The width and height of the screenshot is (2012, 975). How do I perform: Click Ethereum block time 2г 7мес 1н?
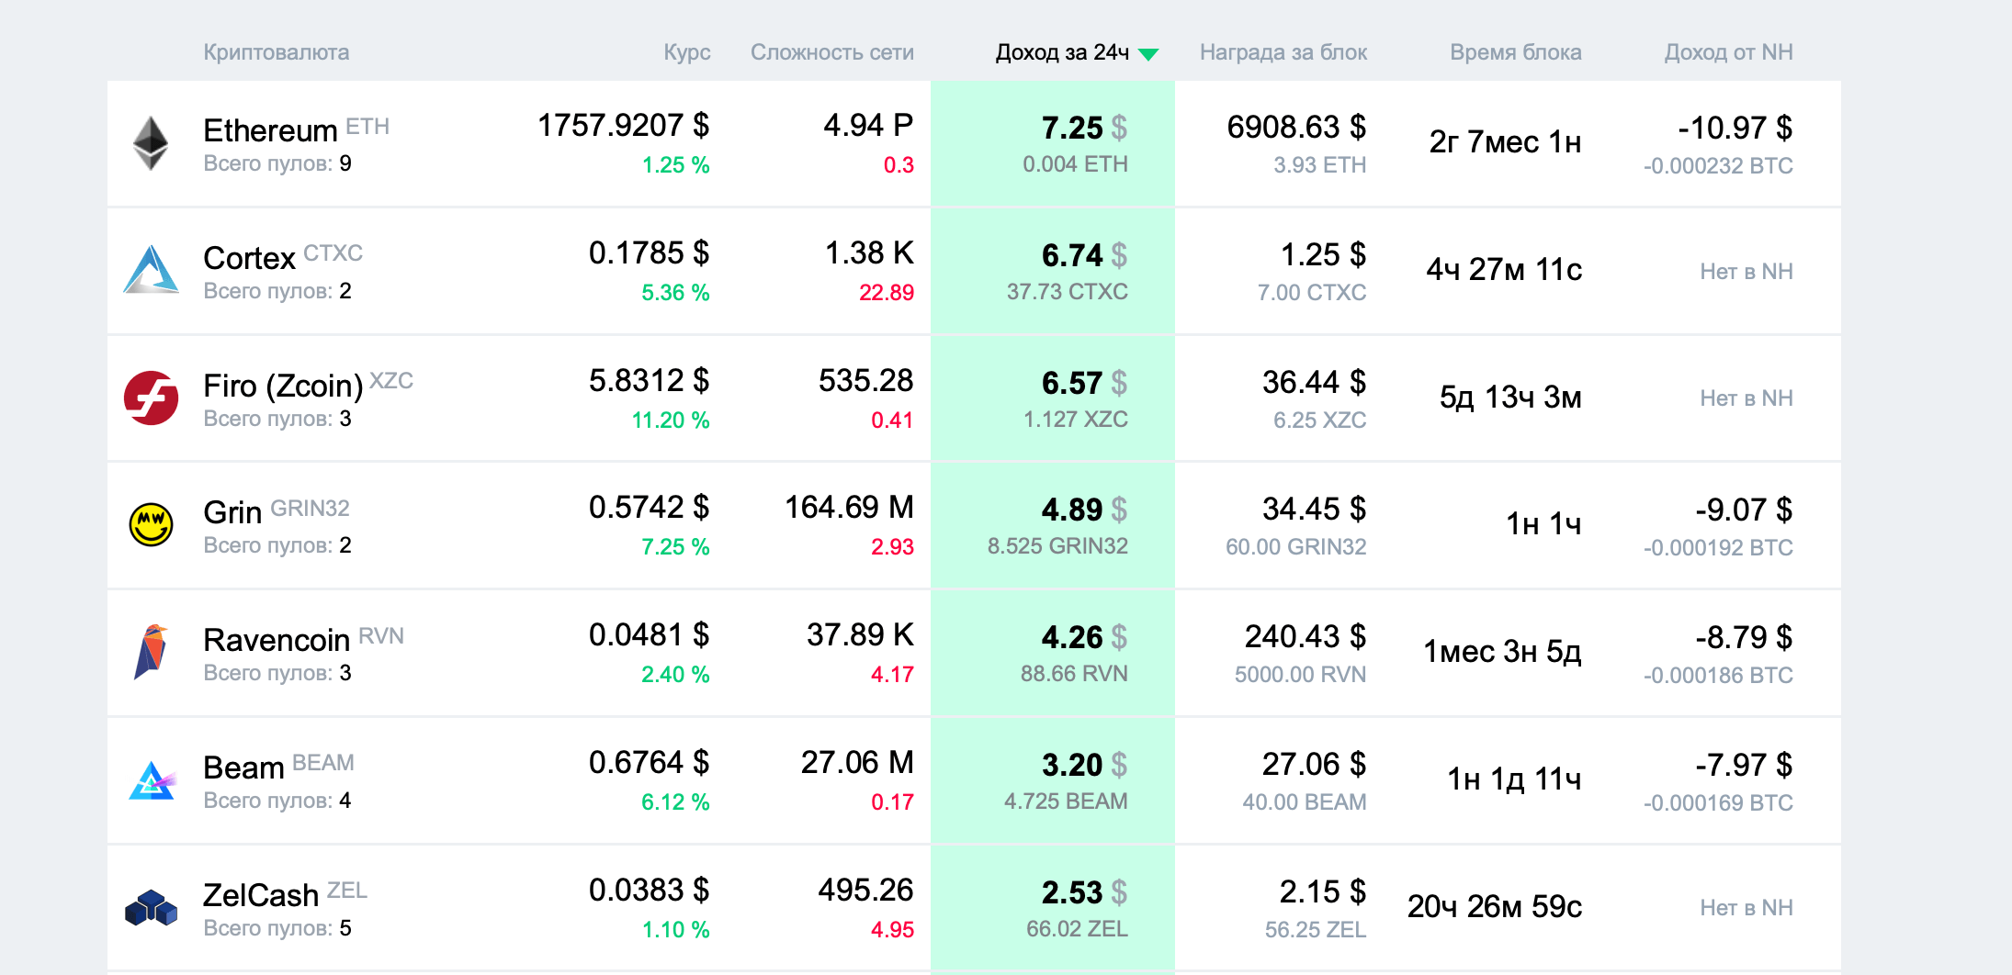(x=1505, y=141)
